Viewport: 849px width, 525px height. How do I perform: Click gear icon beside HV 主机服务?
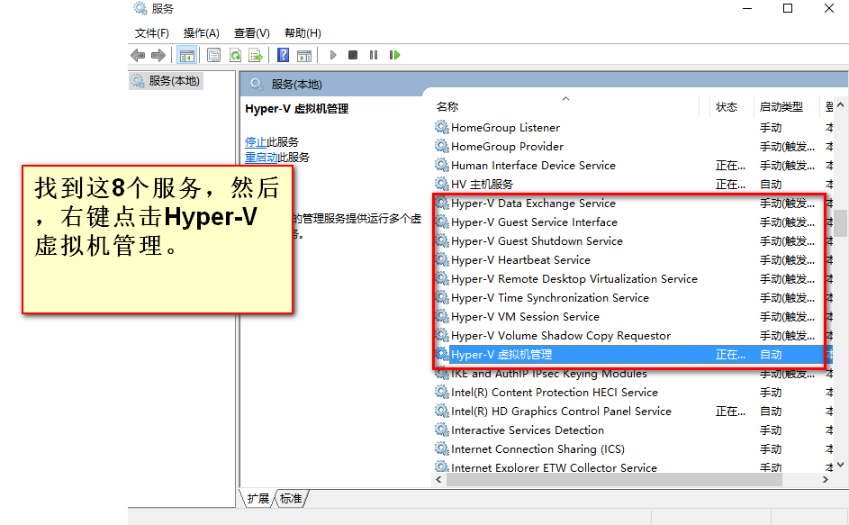tap(442, 185)
